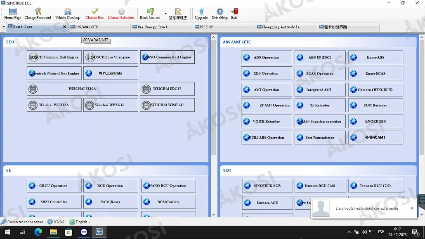Open WEICHAI WISE15C ECU

pyautogui.click(x=167, y=105)
